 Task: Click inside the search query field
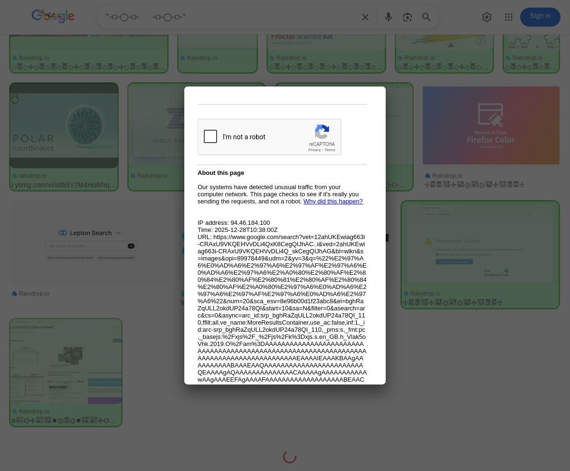point(228,18)
